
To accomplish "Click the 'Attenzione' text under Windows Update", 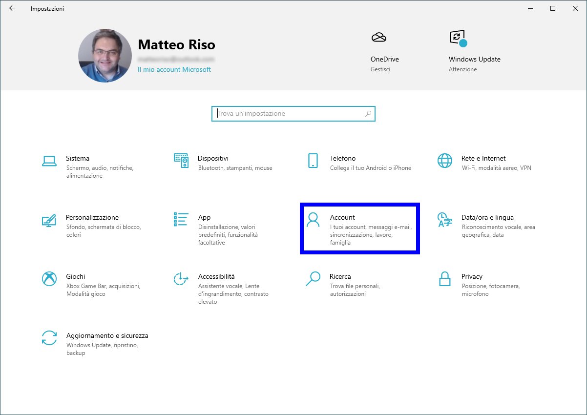I will [x=463, y=69].
